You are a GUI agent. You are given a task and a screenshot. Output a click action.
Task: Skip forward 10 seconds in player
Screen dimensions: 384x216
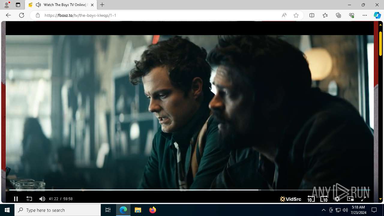[x=324, y=199]
